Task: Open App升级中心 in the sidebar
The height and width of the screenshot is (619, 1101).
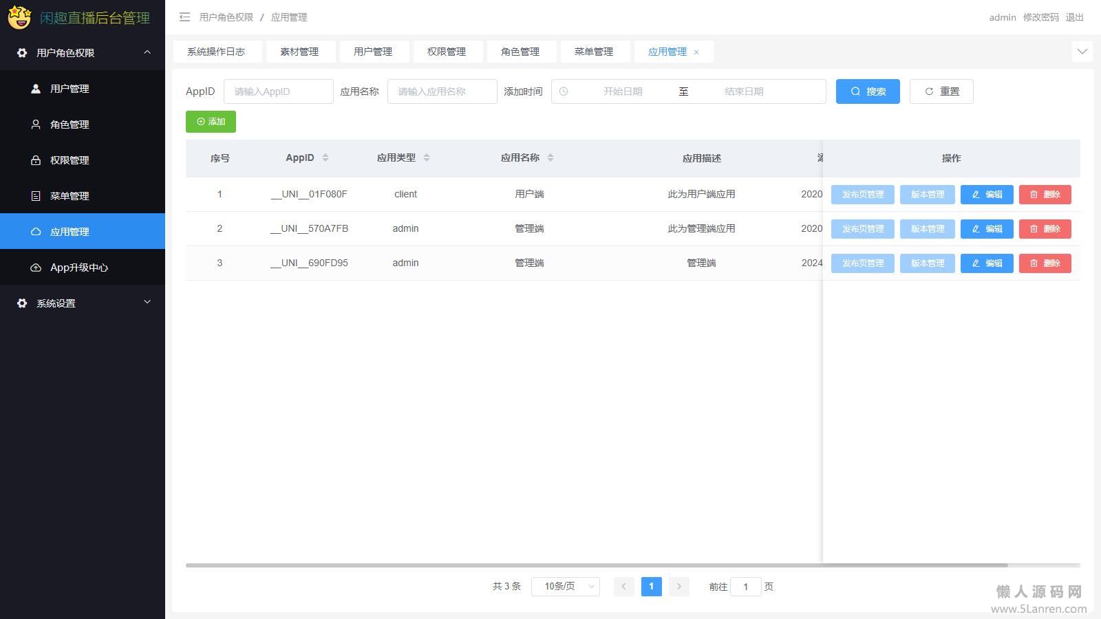Action: pos(79,268)
